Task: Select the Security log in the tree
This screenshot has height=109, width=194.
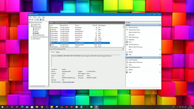Action: click(37, 30)
